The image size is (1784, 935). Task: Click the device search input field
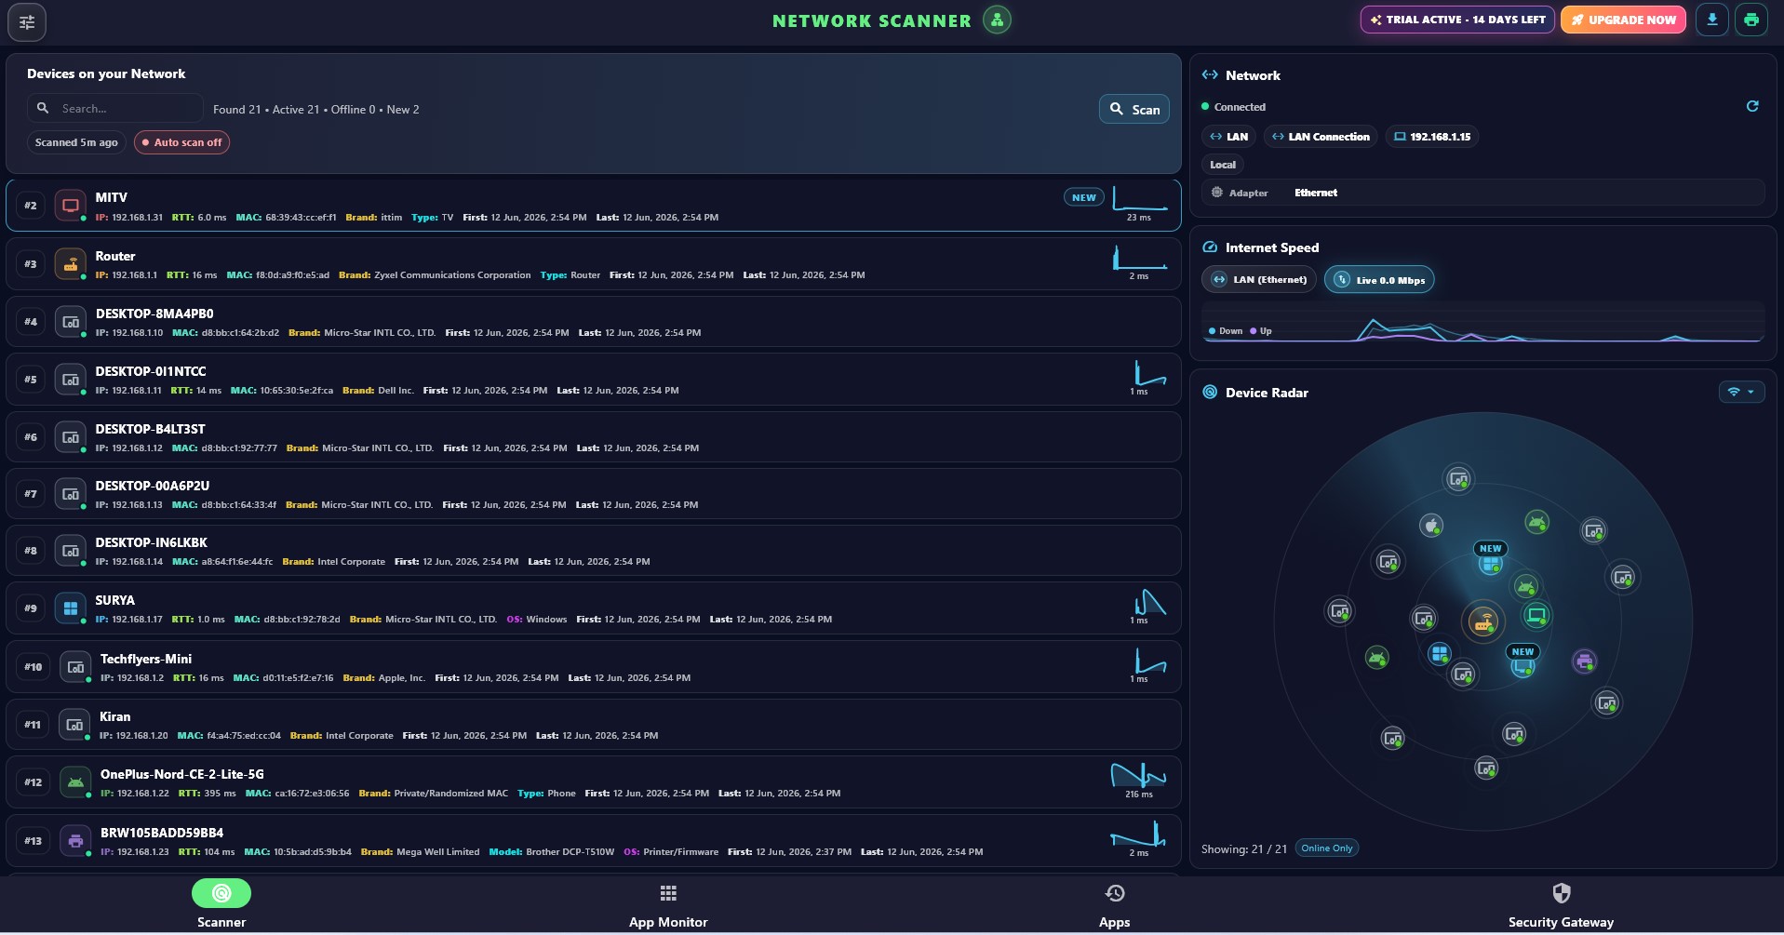115,108
